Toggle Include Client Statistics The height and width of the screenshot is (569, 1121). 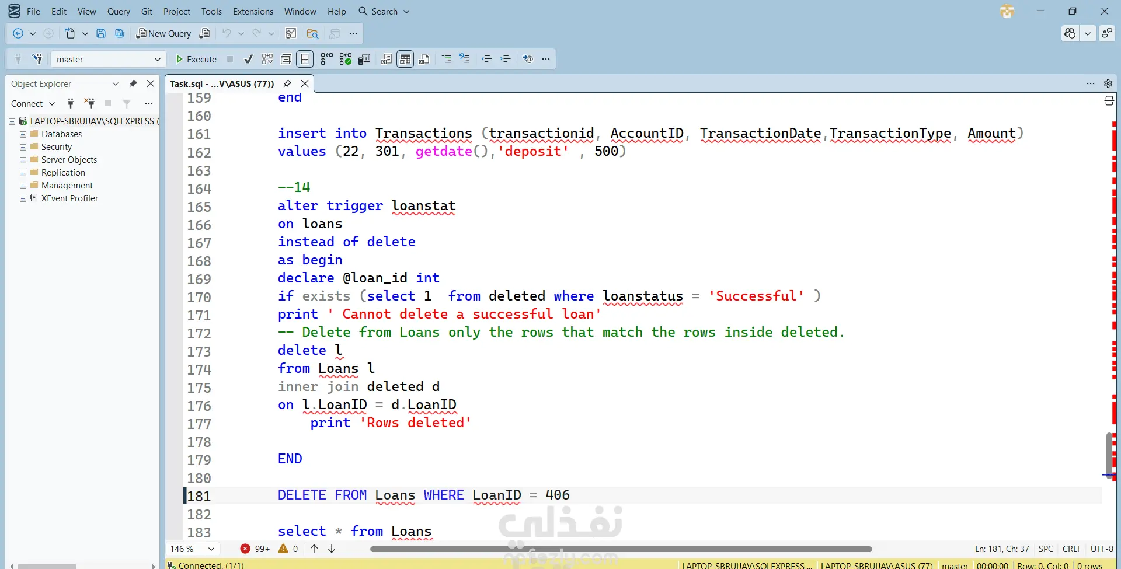(x=365, y=59)
